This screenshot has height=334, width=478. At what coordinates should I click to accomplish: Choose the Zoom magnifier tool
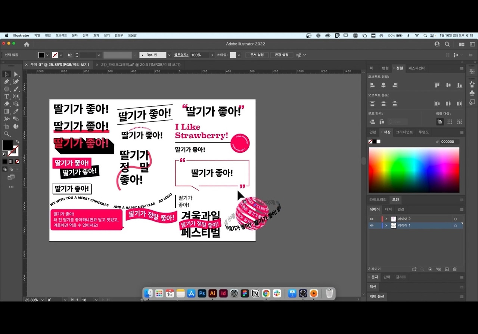[x=7, y=134]
